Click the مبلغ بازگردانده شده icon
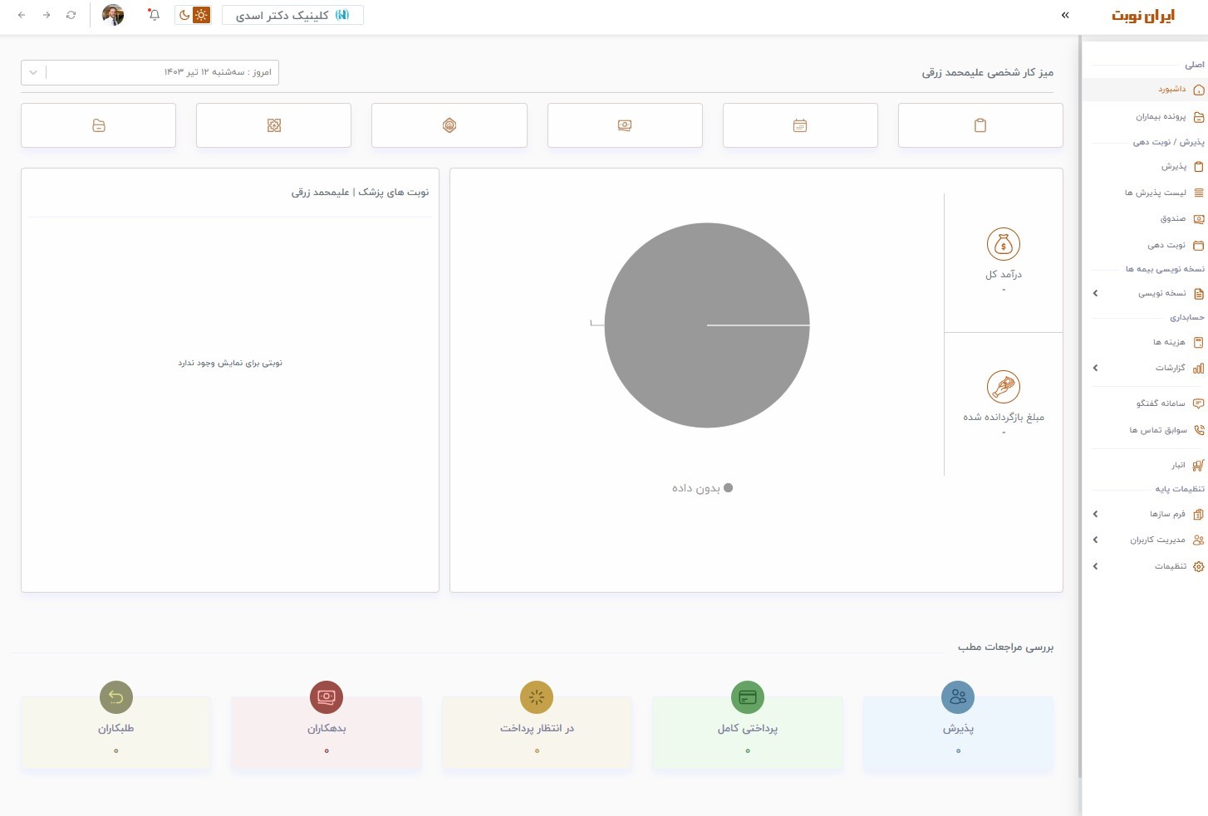The height and width of the screenshot is (816, 1208). (1004, 387)
